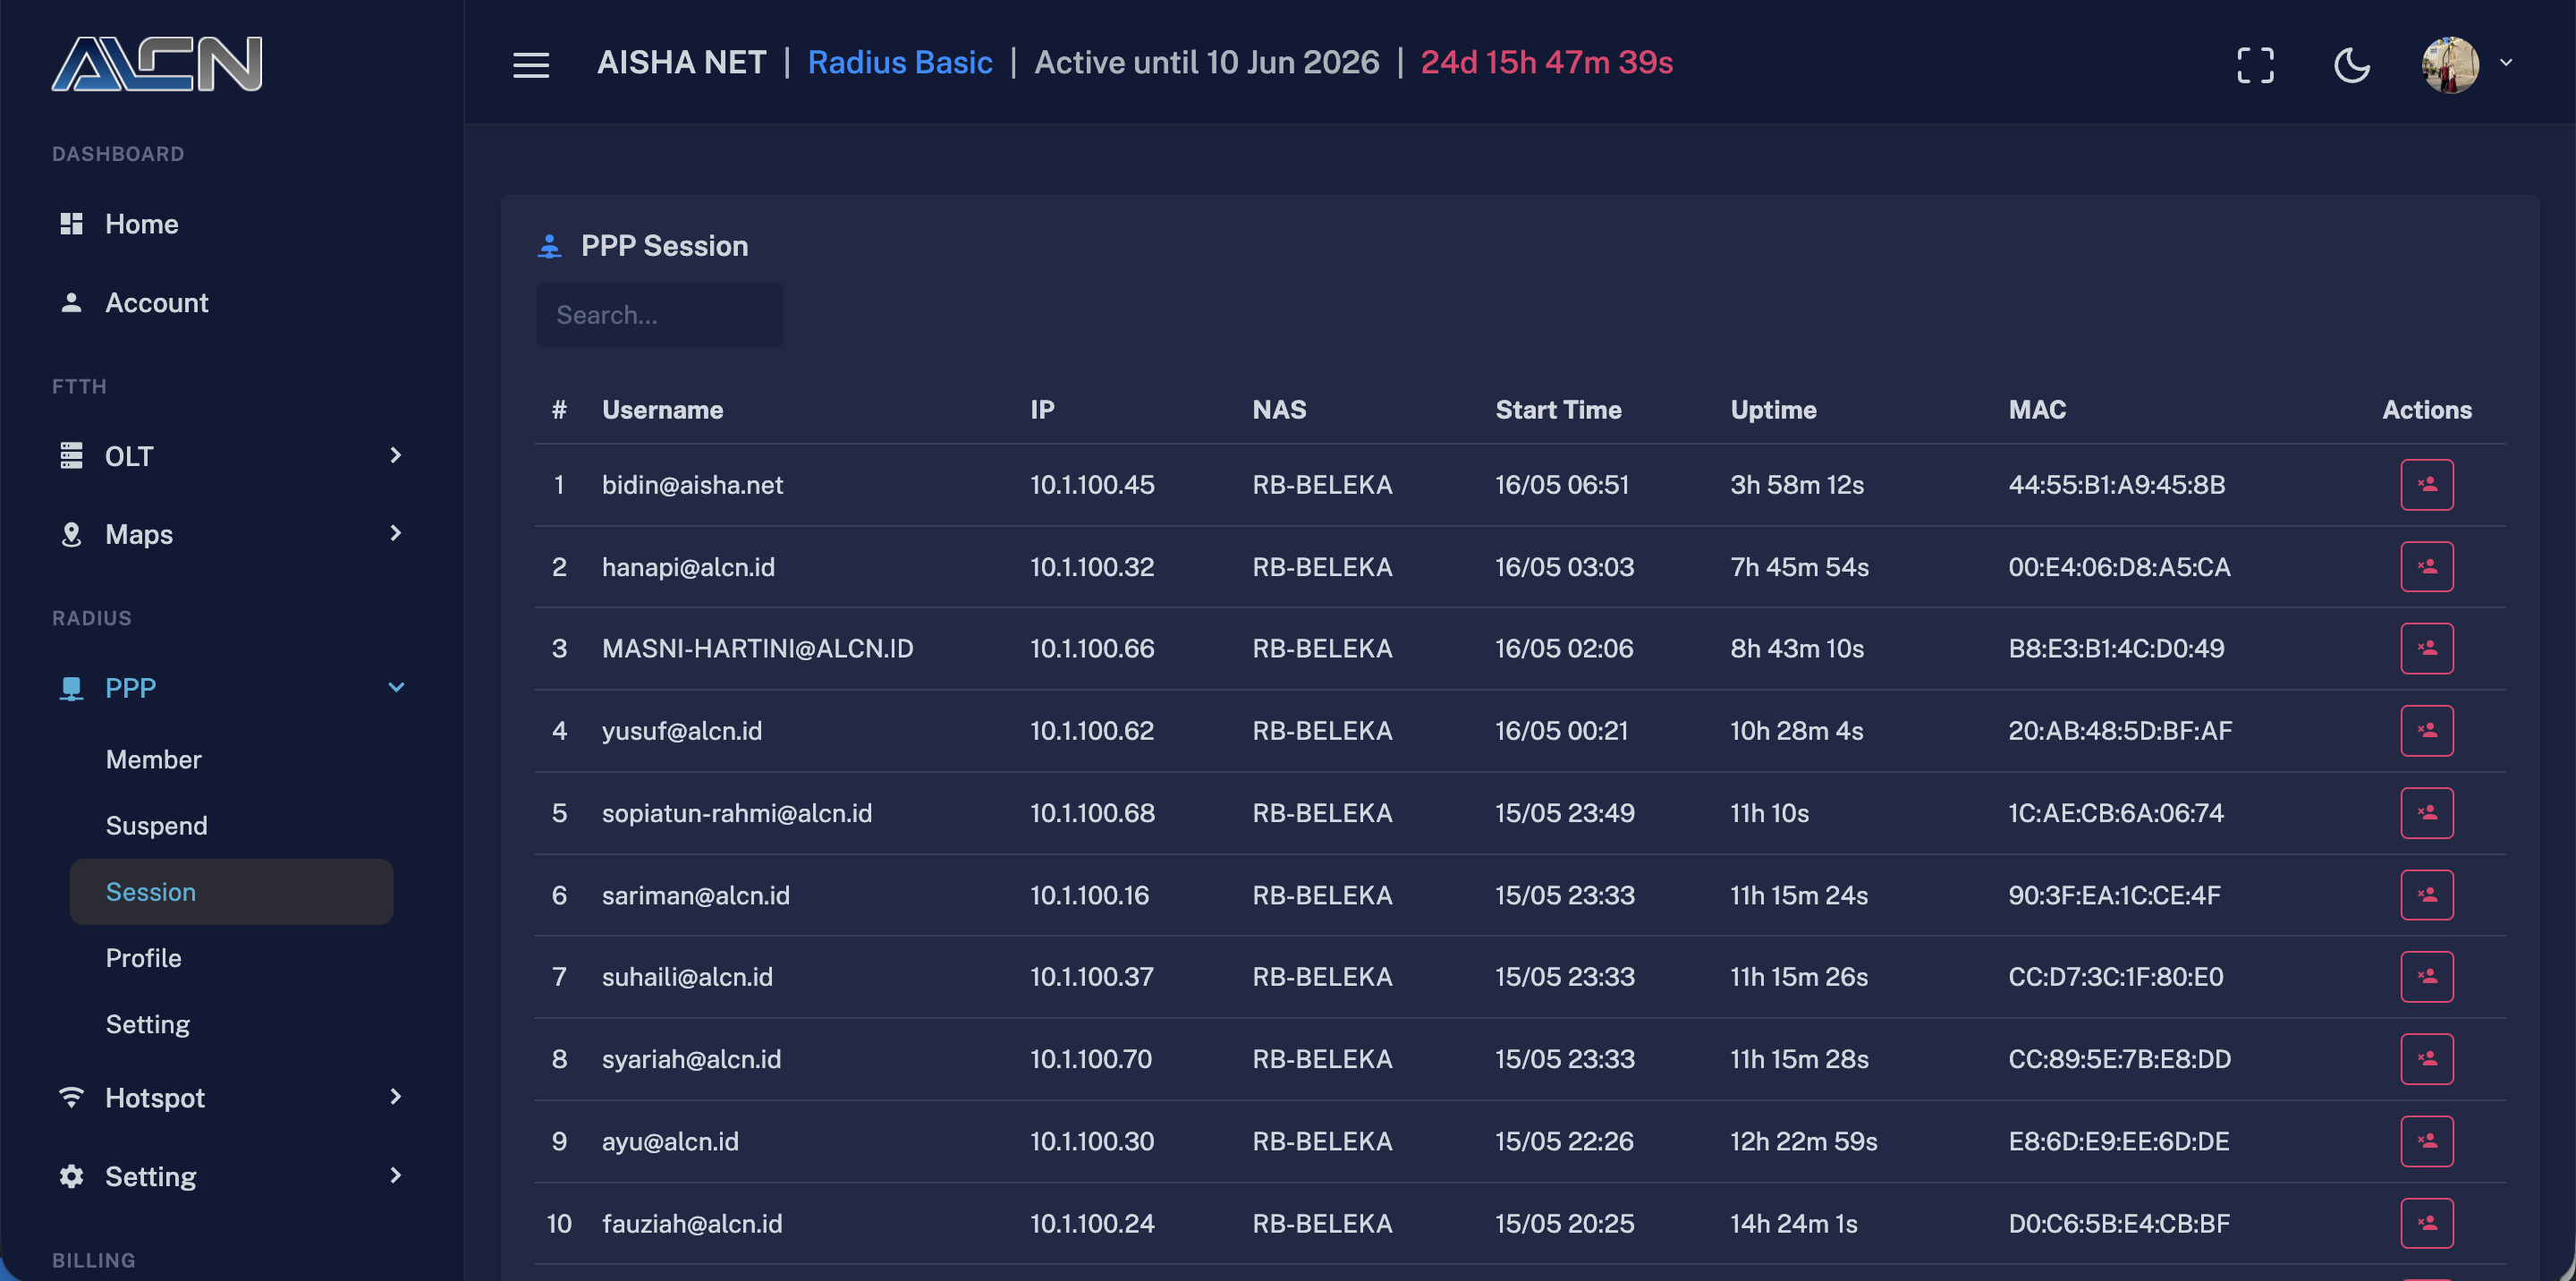This screenshot has height=1281, width=2576.
Task: Toggle dark mode using the moon icon
Action: point(2351,65)
